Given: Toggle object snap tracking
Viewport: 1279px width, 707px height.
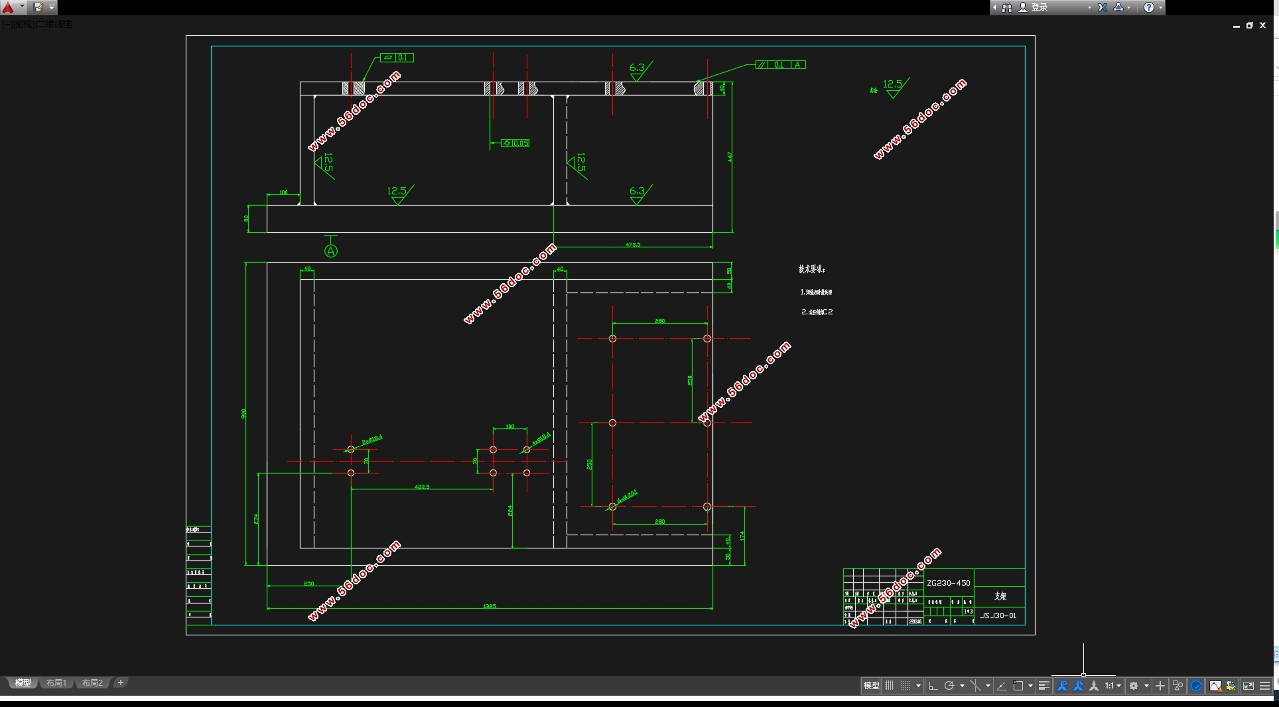Looking at the screenshot, I should [x=1002, y=686].
